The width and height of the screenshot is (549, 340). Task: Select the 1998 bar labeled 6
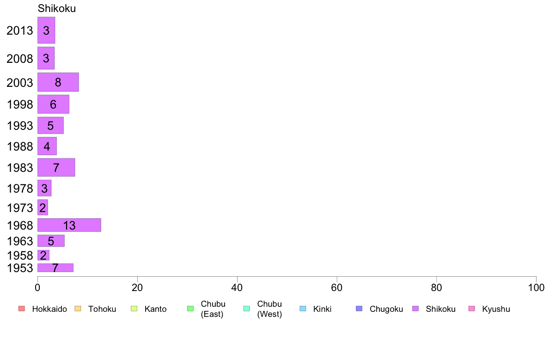[53, 104]
